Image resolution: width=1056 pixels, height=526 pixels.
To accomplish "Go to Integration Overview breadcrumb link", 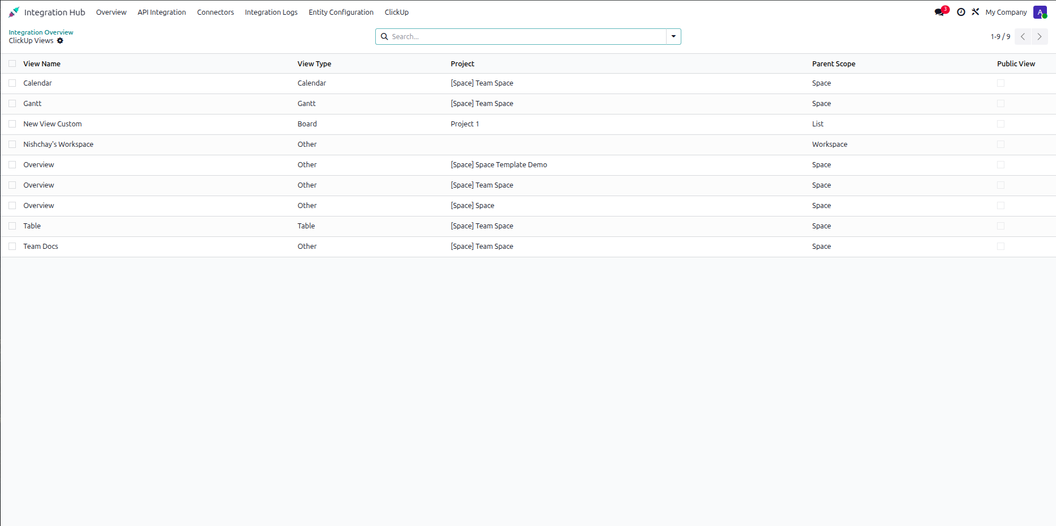I will pos(41,32).
